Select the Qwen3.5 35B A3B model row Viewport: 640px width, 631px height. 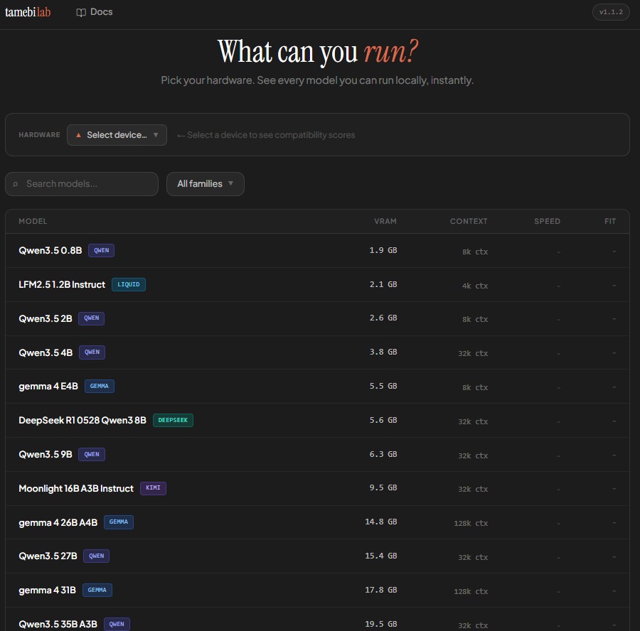click(x=317, y=620)
